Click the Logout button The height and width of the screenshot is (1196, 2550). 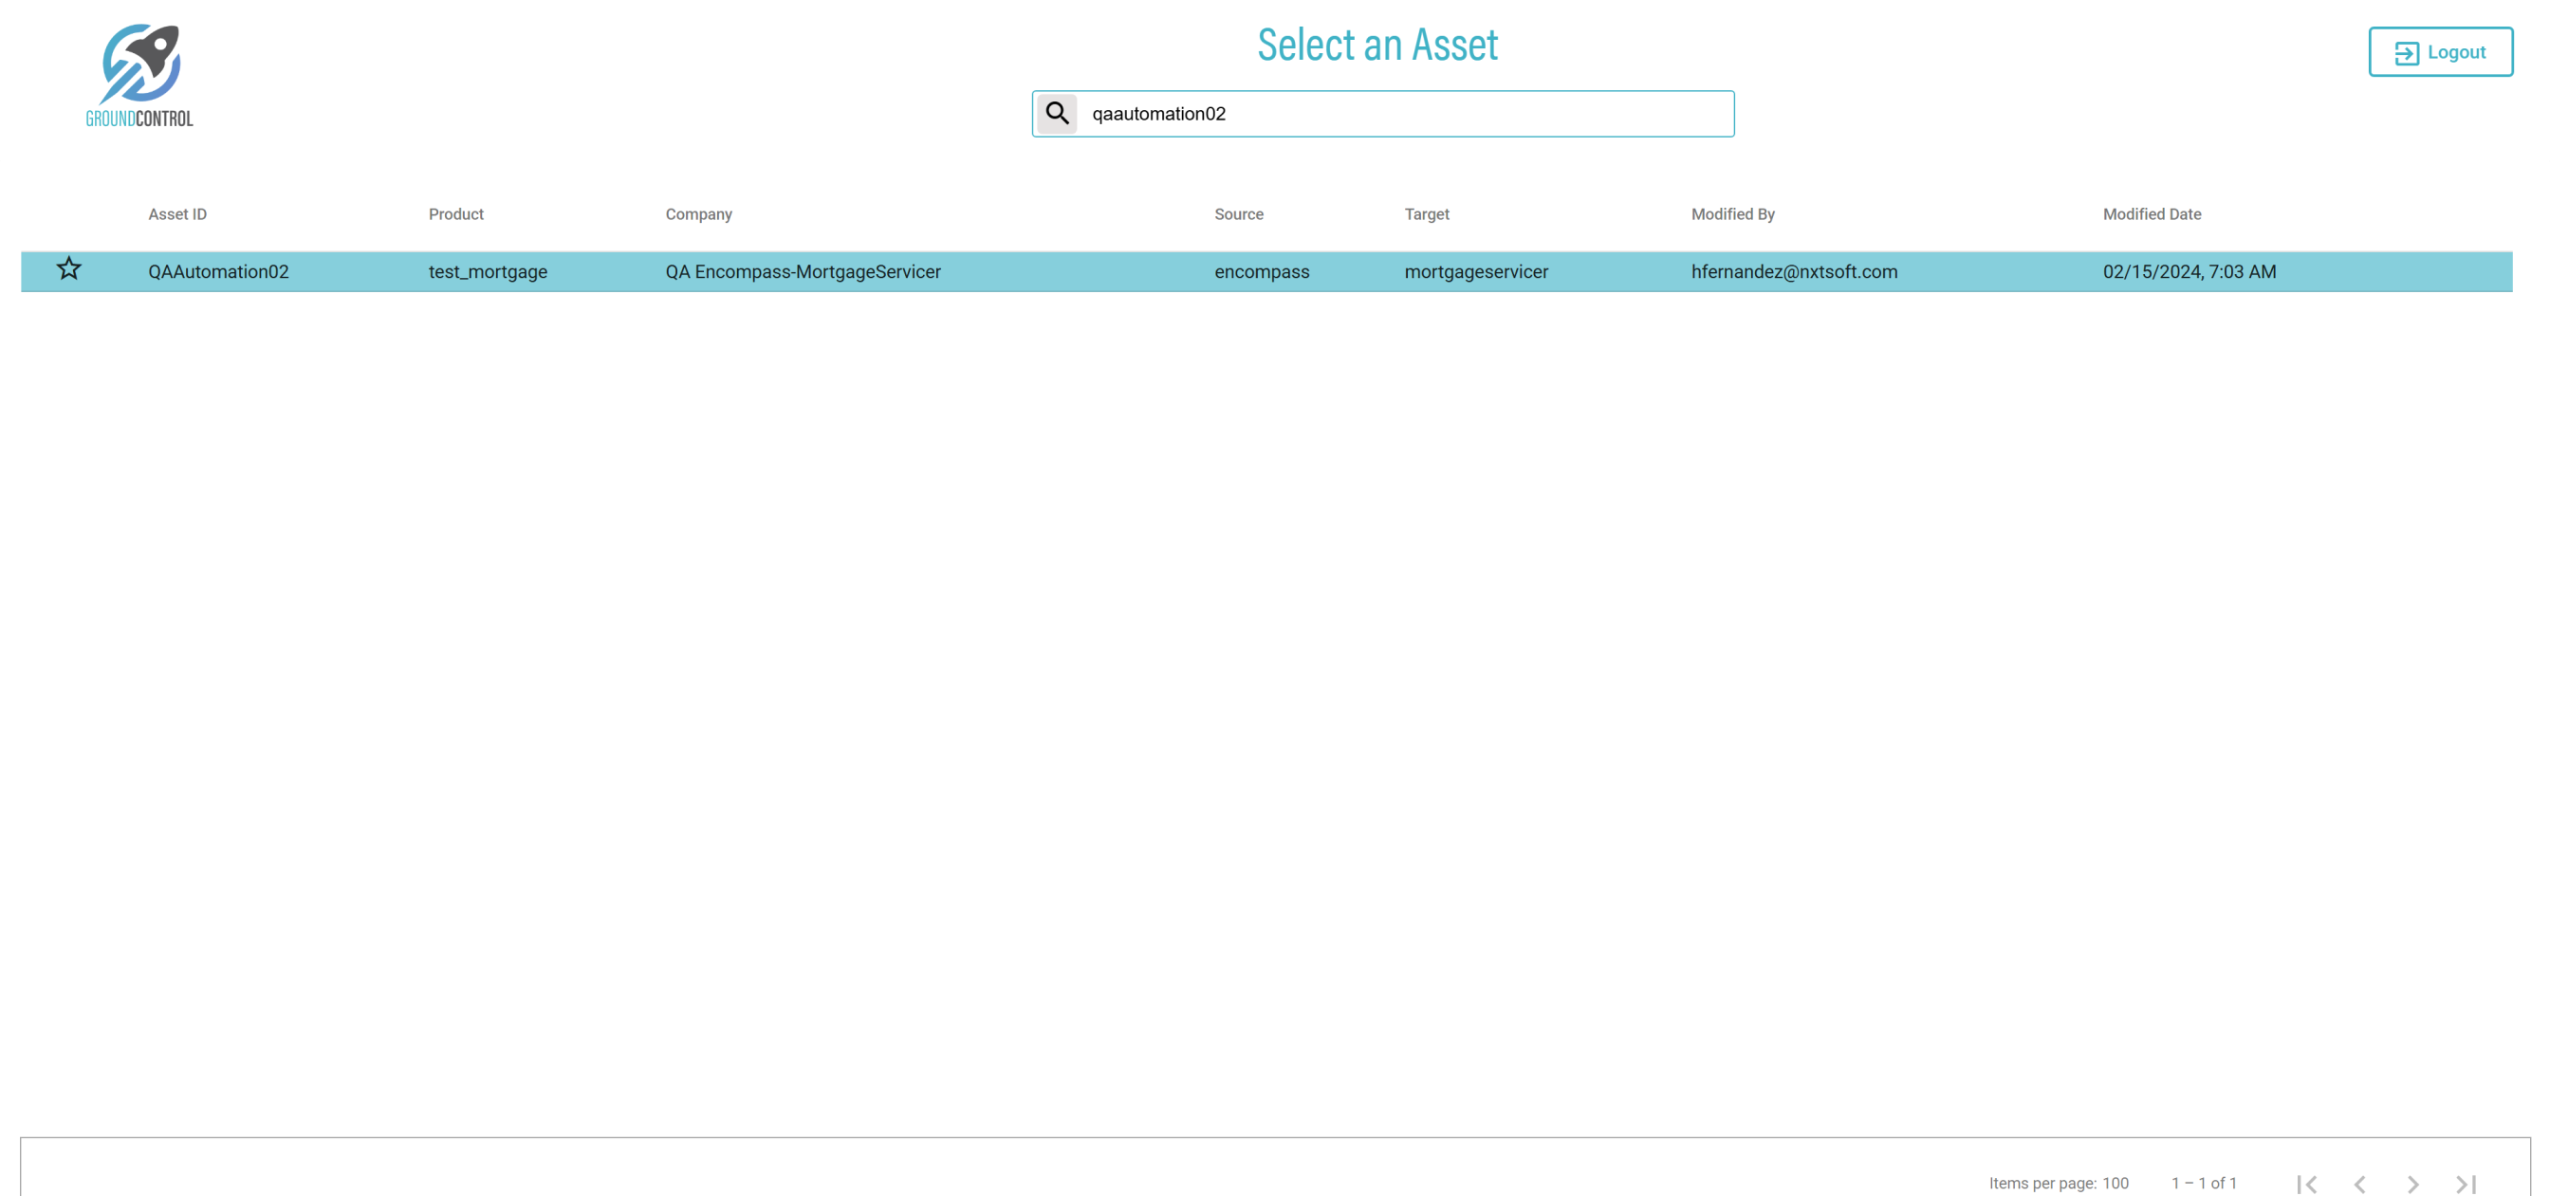coord(2439,52)
